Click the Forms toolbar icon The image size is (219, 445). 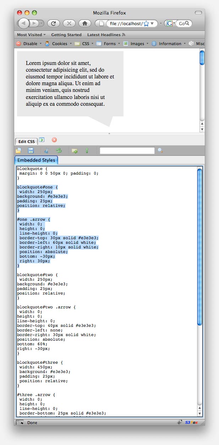(99, 44)
